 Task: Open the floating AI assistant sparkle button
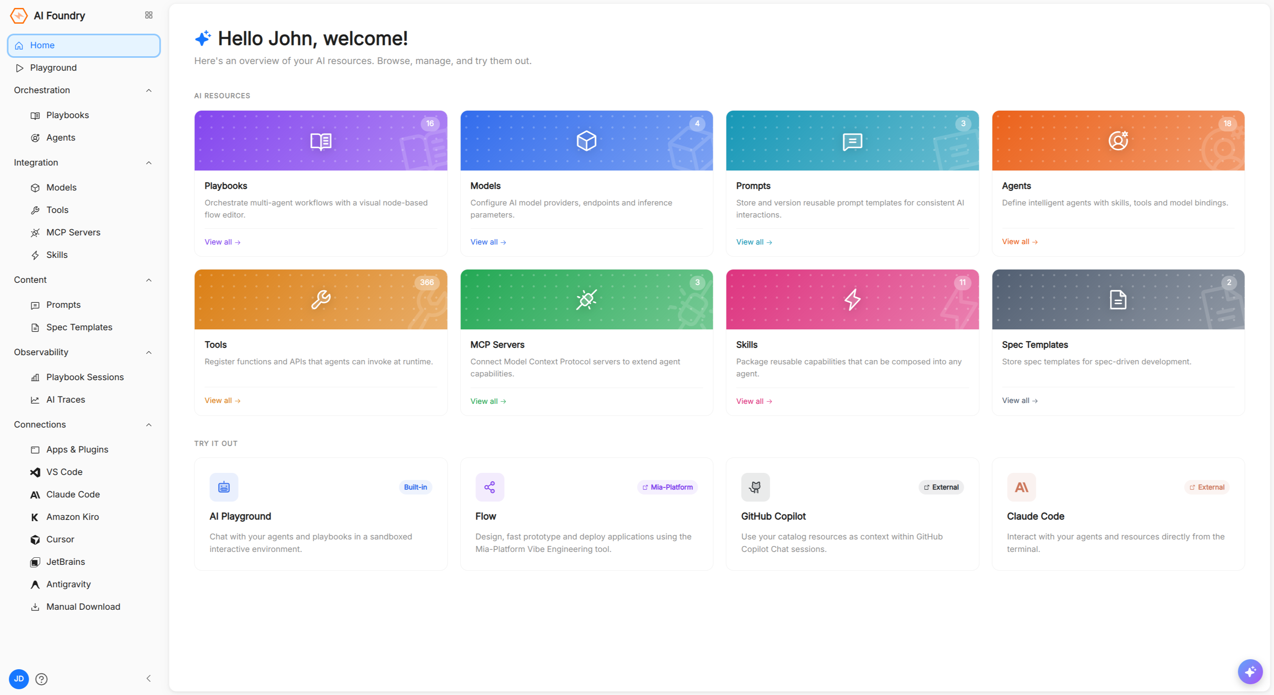(1250, 672)
